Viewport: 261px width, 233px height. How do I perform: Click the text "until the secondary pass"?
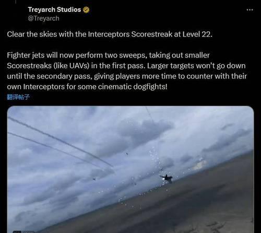(50, 76)
